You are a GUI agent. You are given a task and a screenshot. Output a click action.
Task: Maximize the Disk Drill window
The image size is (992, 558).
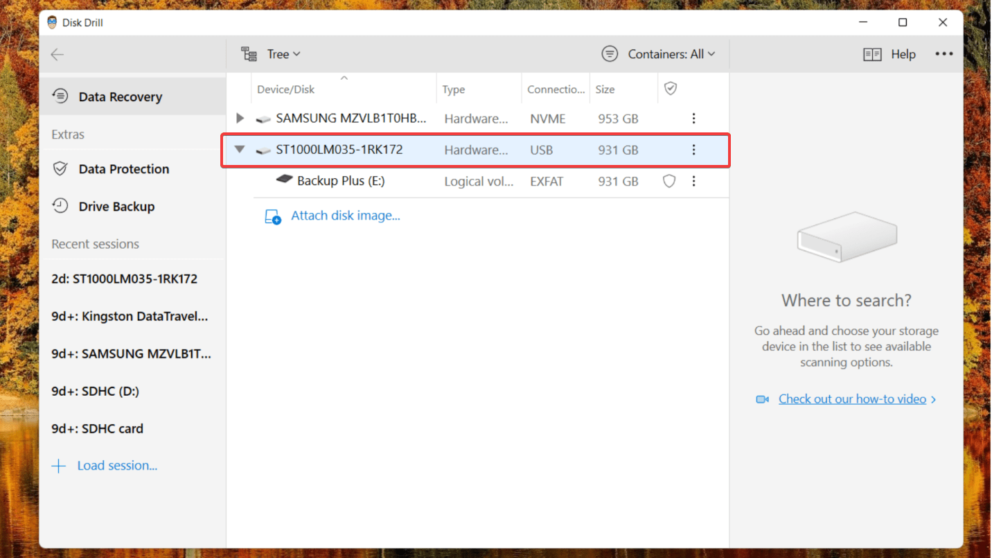903,23
